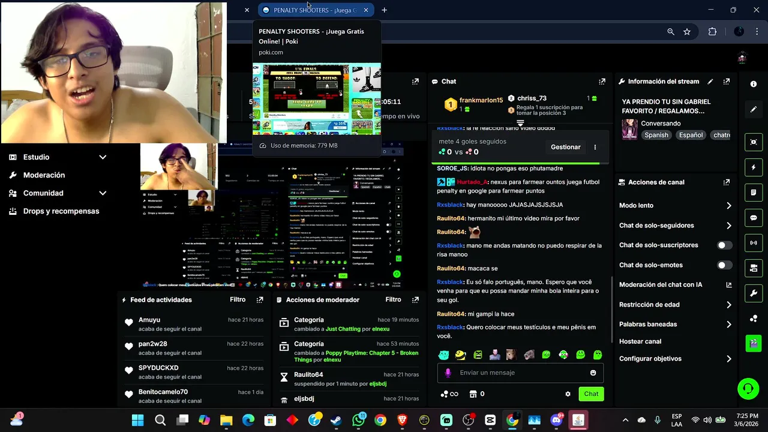This screenshot has height=432, width=768.
Task: Open Discord from the taskbar
Action: [556, 420]
